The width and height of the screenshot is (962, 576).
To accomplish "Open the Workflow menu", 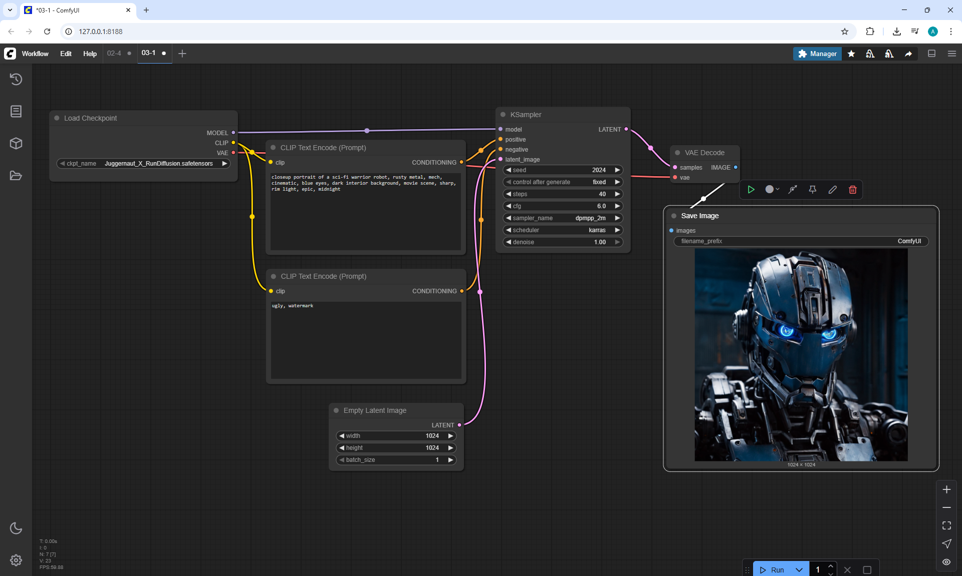I will click(x=35, y=54).
